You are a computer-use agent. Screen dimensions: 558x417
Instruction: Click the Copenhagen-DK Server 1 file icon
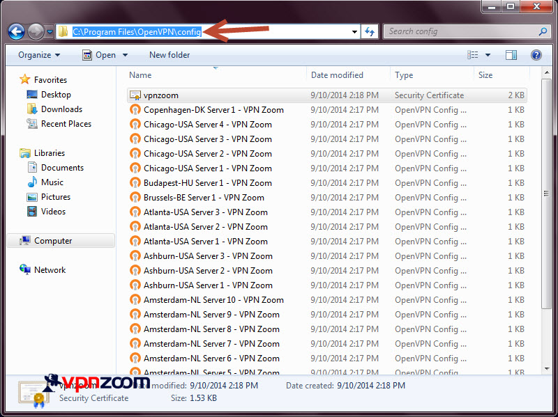(135, 110)
